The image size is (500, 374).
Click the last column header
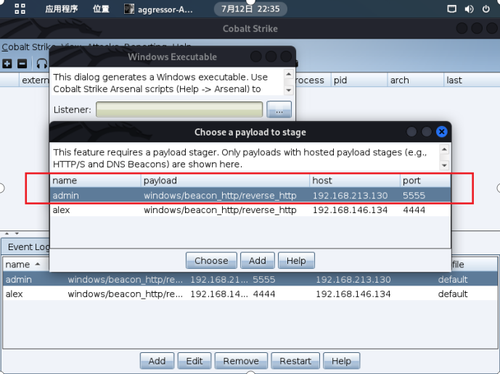pyautogui.click(x=471, y=80)
